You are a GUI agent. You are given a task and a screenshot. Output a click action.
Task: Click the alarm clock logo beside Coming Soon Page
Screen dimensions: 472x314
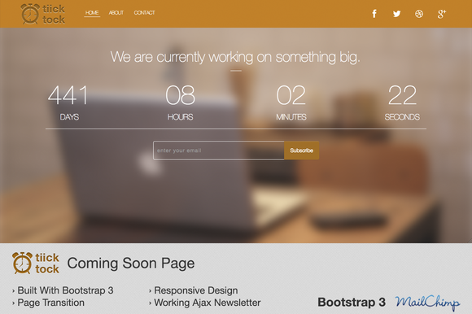(x=36, y=264)
